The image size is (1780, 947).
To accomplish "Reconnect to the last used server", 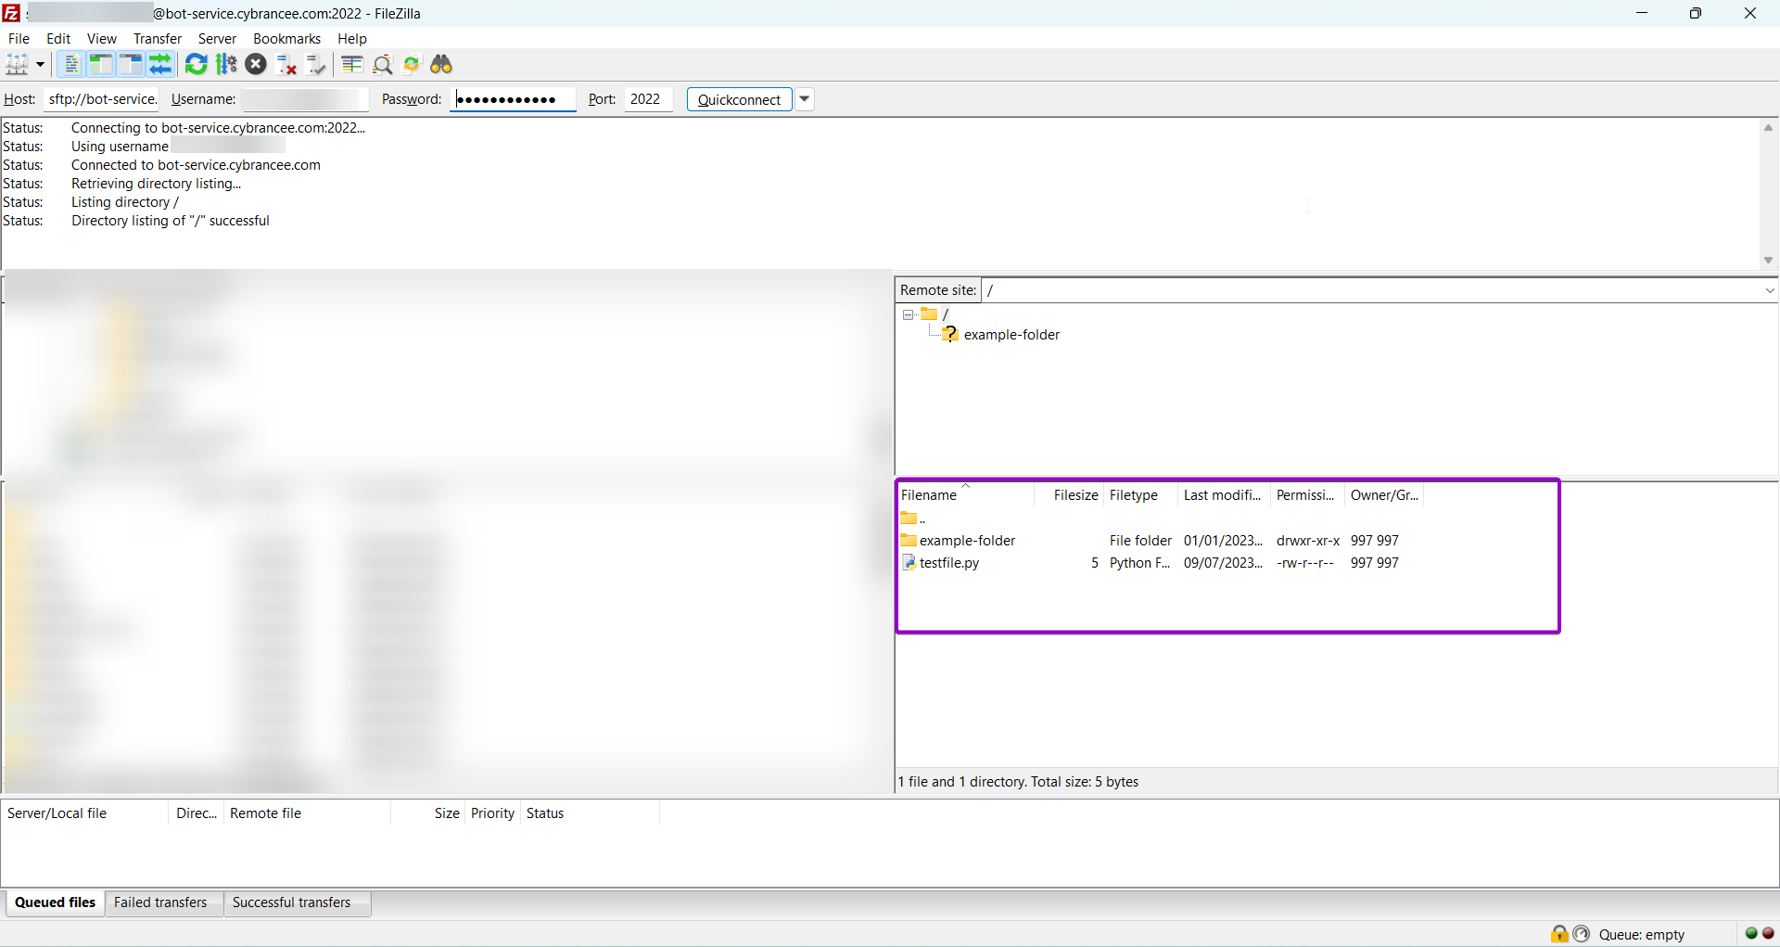I will 315,64.
